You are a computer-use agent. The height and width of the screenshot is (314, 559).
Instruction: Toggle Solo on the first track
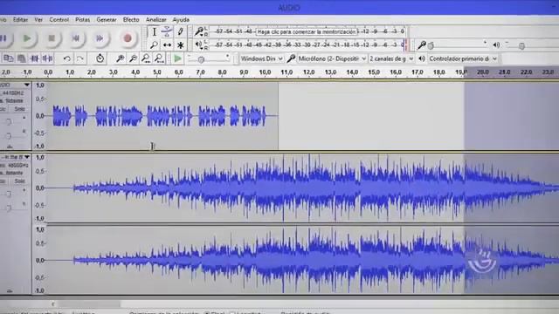[19, 109]
